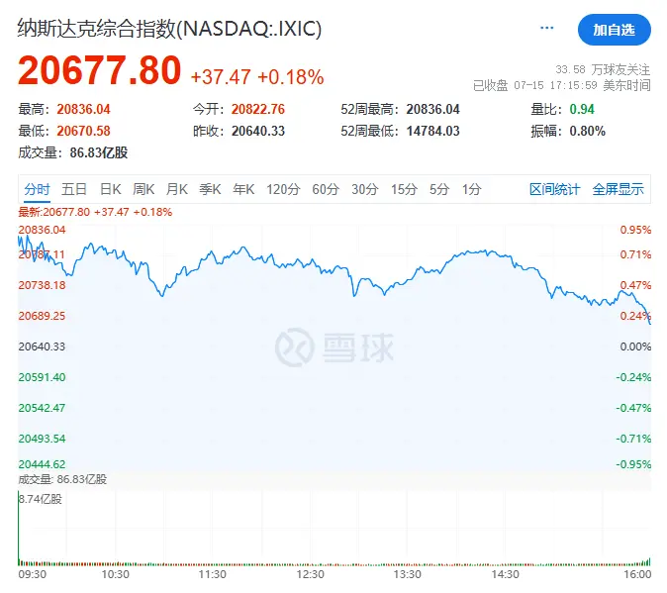This screenshot has width=667, height=593.
Task: Open 区间统计 range statistics
Action: point(555,189)
